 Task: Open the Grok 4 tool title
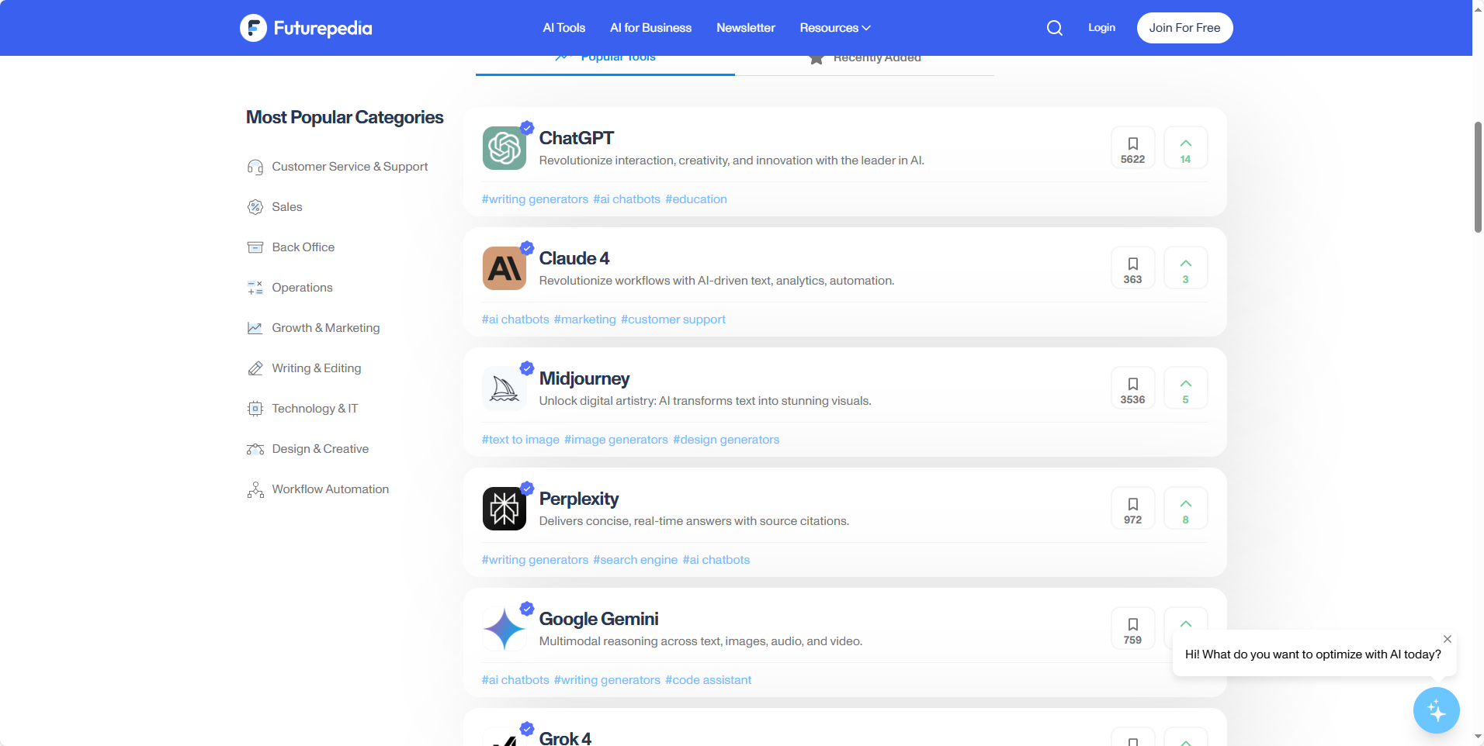pyautogui.click(x=565, y=738)
